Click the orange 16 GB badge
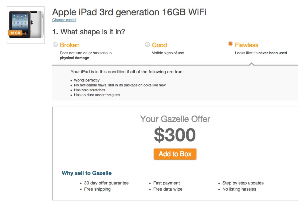 pyautogui.click(x=15, y=33)
